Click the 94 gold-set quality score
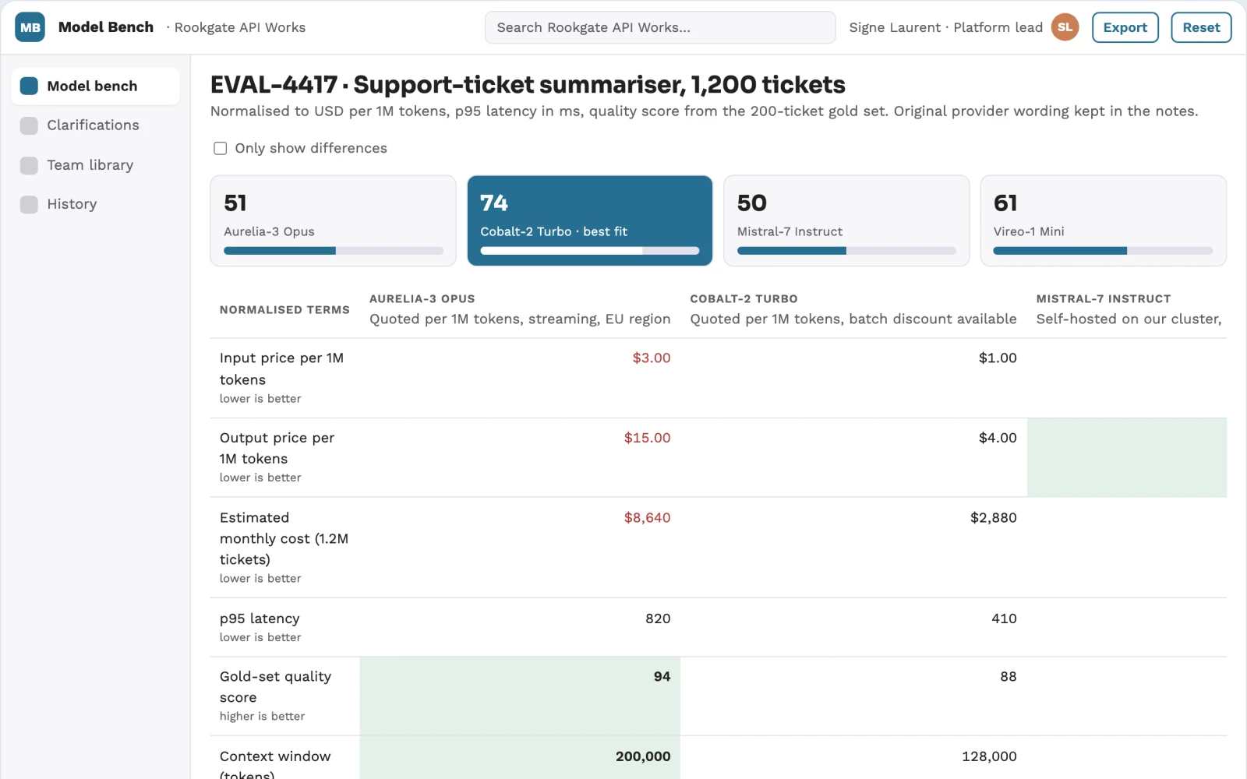This screenshot has height=779, width=1247. [x=662, y=676]
